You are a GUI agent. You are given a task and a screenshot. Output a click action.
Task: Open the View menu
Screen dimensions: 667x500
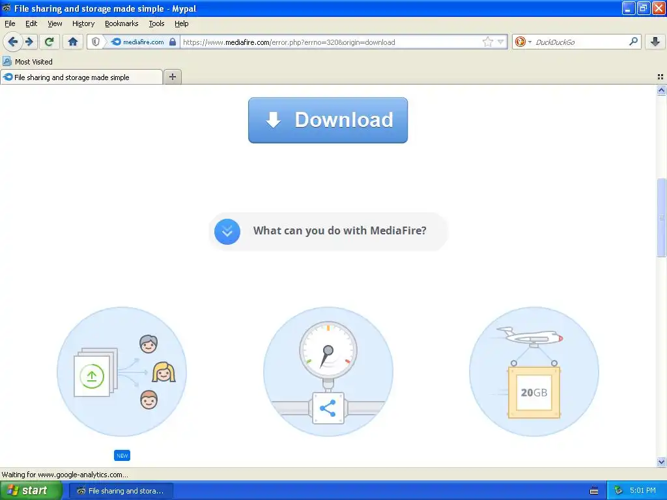pos(55,23)
